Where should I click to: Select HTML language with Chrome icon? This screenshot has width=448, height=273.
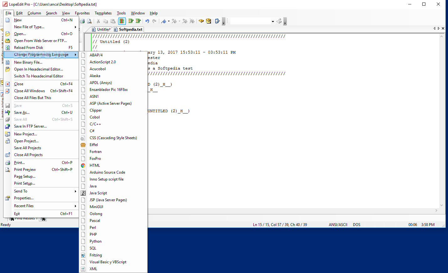click(x=113, y=165)
